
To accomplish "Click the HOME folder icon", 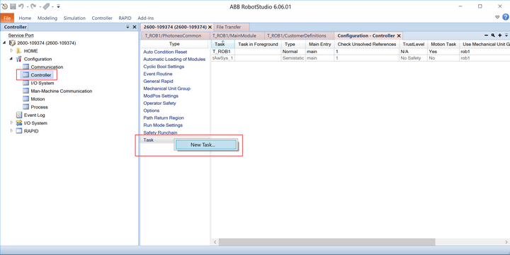I will click(18, 51).
